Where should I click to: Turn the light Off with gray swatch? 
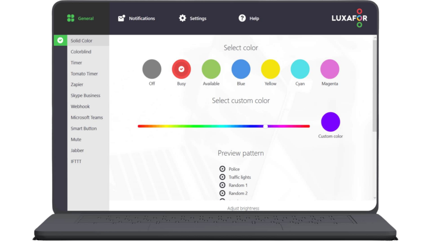(x=152, y=69)
